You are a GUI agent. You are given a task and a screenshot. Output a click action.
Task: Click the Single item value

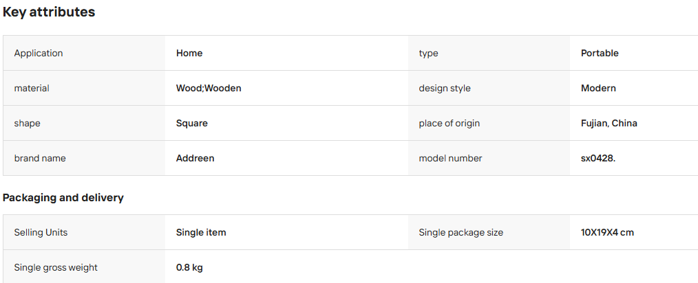201,232
